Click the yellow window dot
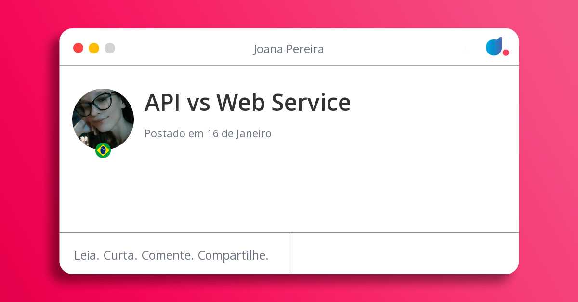Screen dimensions: 578x302 94,48
